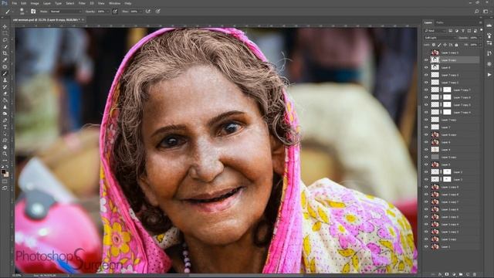Select the Lasso tool
The height and width of the screenshot is (278, 494).
coord(5,40)
